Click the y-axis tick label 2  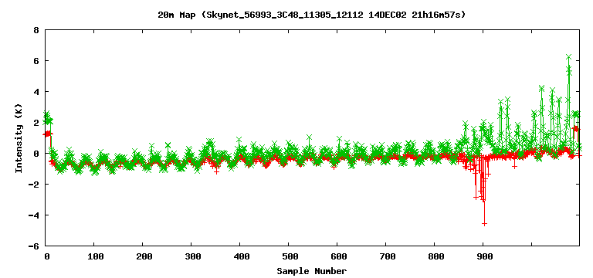(x=37, y=123)
